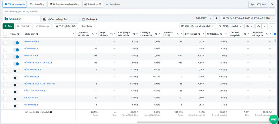Screen dimensions: 279x124
Task: Open the reports icon dropdown
Action: (249, 26)
